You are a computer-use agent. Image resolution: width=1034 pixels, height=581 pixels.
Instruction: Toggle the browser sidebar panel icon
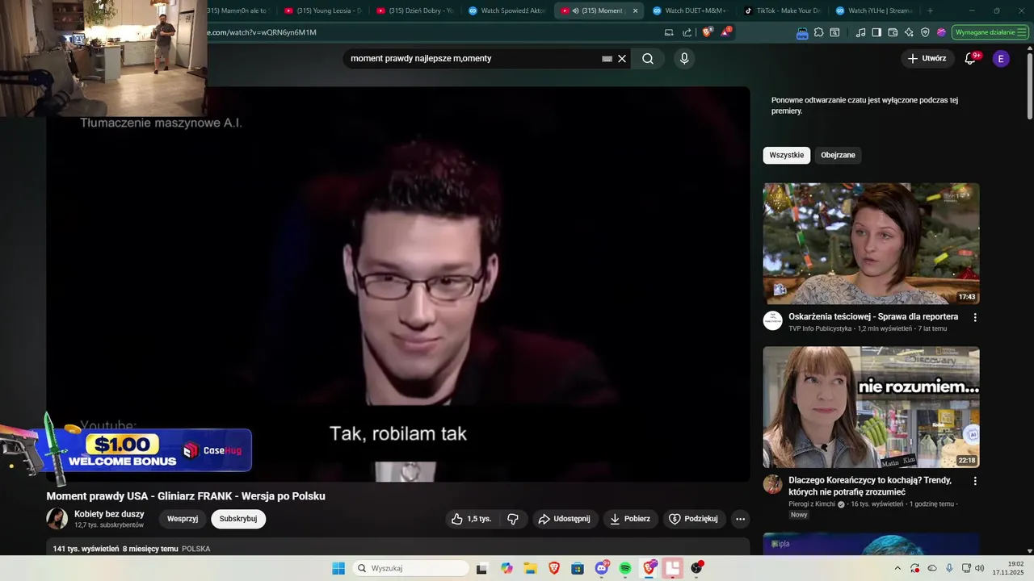pos(876,32)
